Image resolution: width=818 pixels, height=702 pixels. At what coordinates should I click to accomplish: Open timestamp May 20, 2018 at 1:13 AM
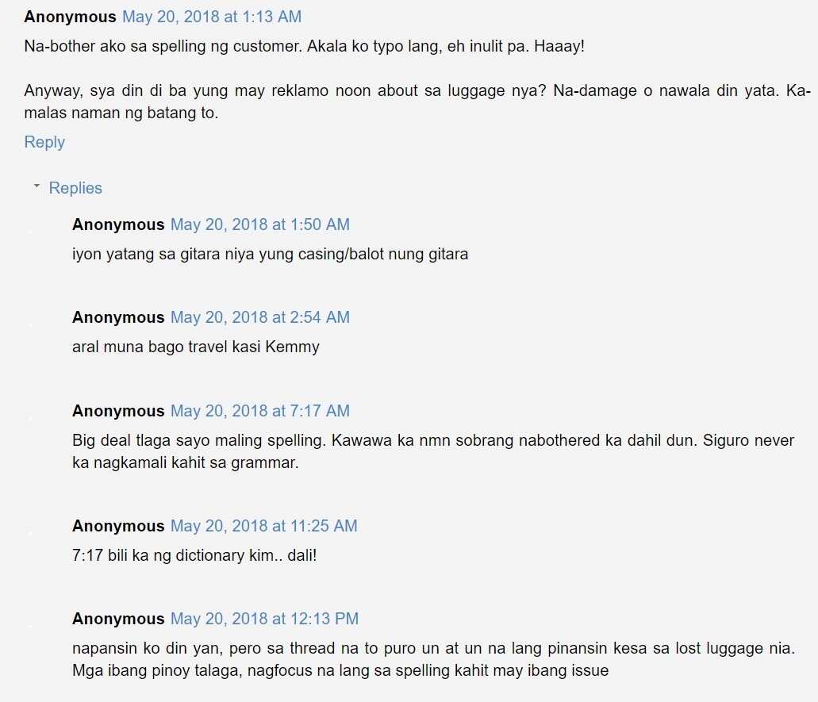(x=212, y=17)
